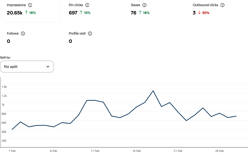Click the Profile visit metric label
This screenshot has width=248, height=154.
77,34
